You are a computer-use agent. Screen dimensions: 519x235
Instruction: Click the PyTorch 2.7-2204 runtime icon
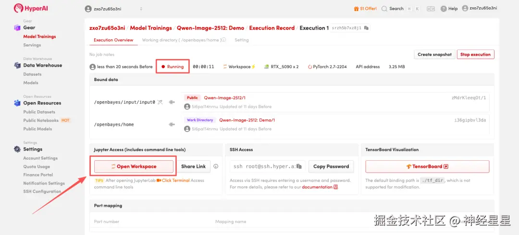310,67
